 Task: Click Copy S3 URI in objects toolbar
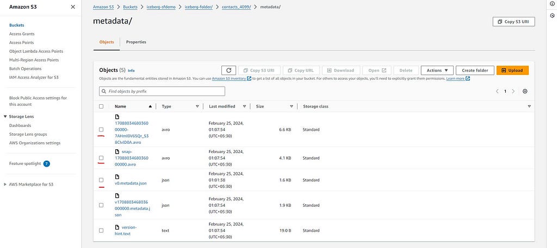pos(259,70)
